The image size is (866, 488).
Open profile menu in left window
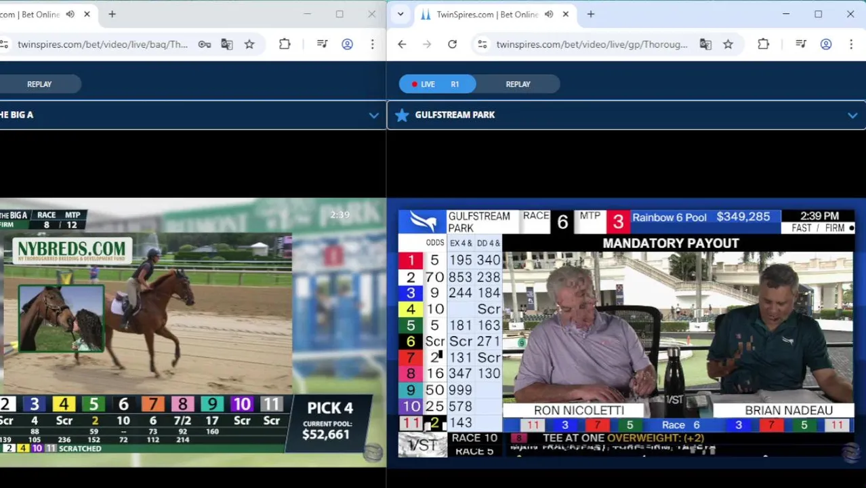coord(347,44)
